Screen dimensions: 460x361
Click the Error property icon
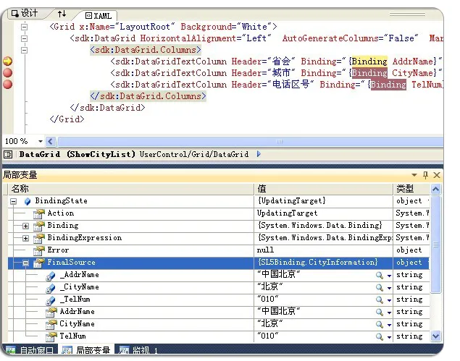pyautogui.click(x=38, y=250)
